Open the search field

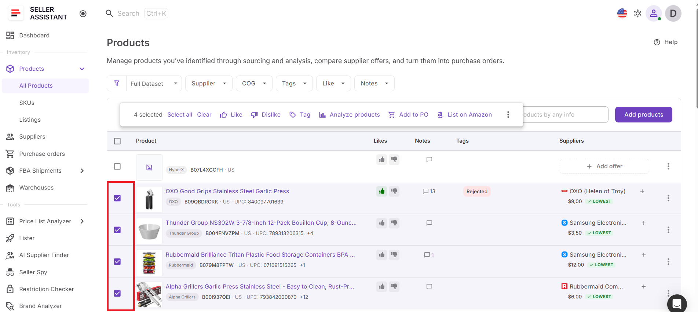point(137,14)
